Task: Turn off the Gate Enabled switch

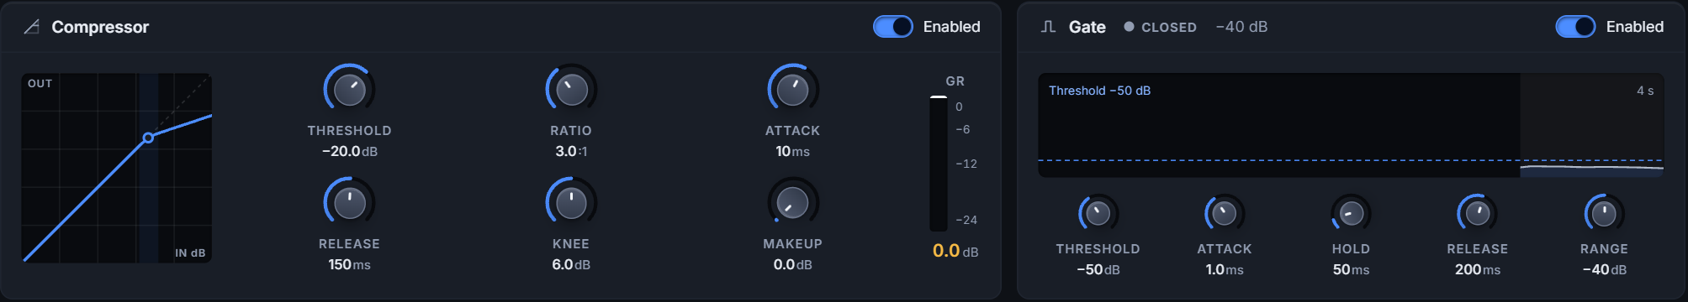Action: click(x=1575, y=27)
